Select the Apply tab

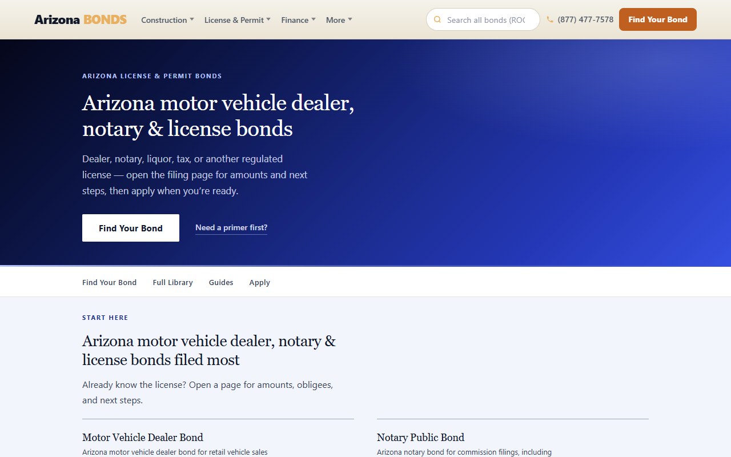tap(260, 282)
